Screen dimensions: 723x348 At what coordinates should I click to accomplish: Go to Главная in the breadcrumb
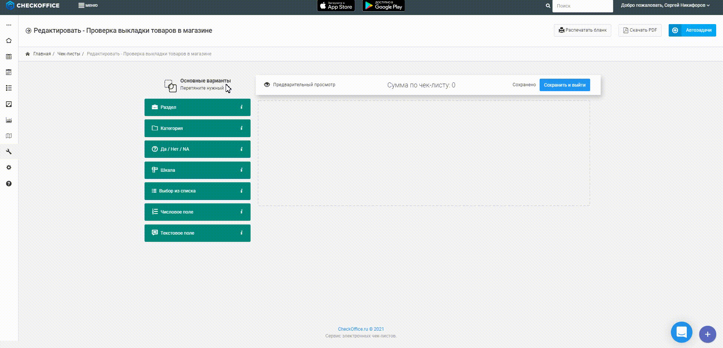(42, 54)
